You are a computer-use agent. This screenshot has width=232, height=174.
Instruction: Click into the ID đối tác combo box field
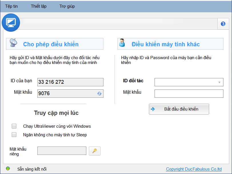tap(189, 82)
